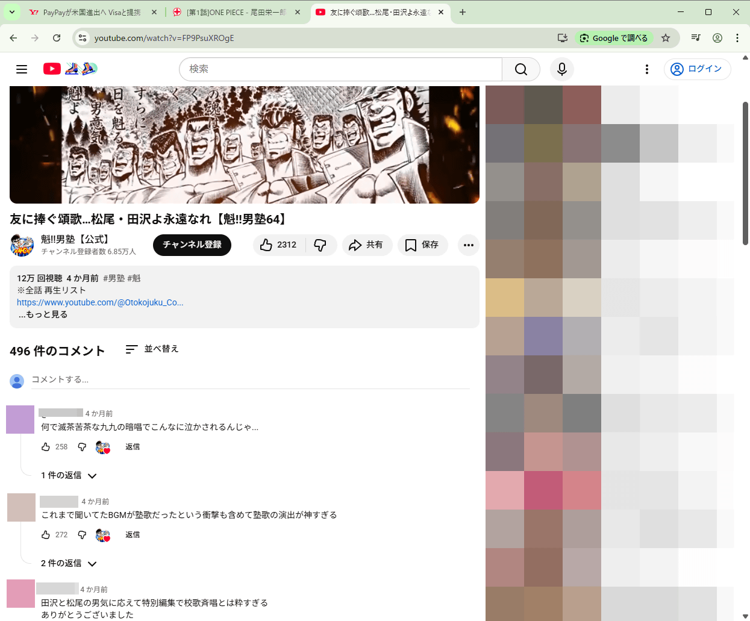Open the Otokojuku playlist link in description
750x621 pixels.
pyautogui.click(x=100, y=302)
